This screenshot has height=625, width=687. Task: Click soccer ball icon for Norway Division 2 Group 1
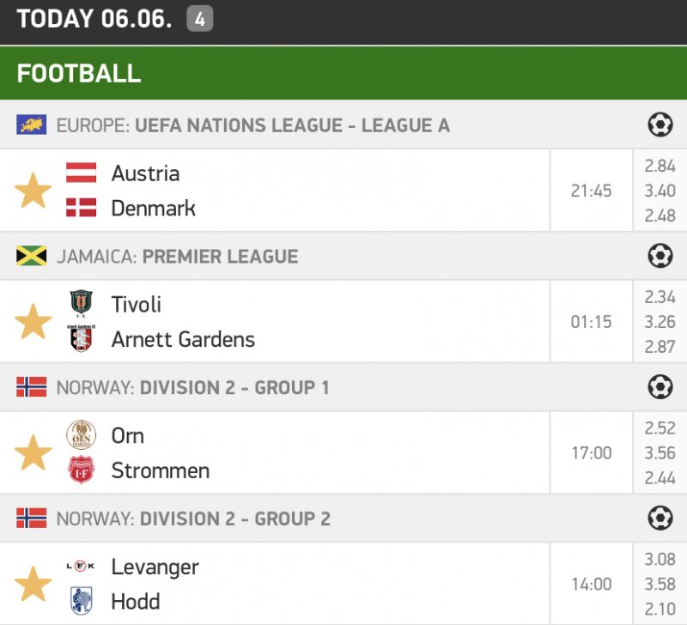point(660,387)
